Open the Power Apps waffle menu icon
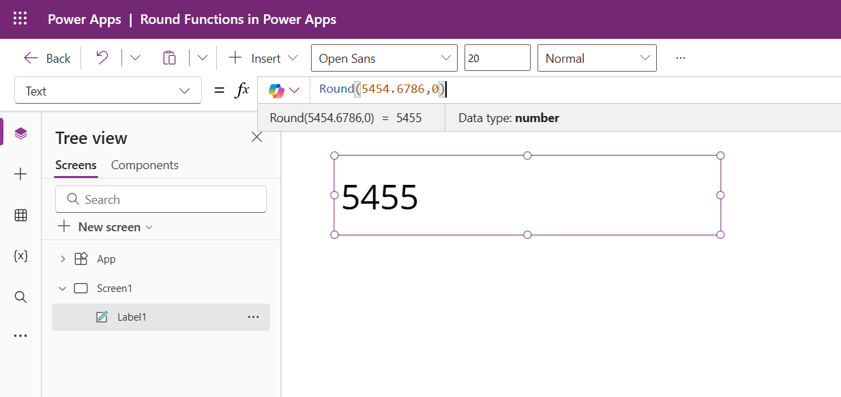The width and height of the screenshot is (841, 397). click(x=20, y=18)
